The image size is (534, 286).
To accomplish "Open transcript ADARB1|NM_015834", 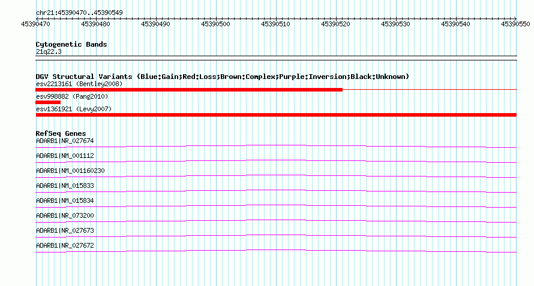I will tap(65, 200).
